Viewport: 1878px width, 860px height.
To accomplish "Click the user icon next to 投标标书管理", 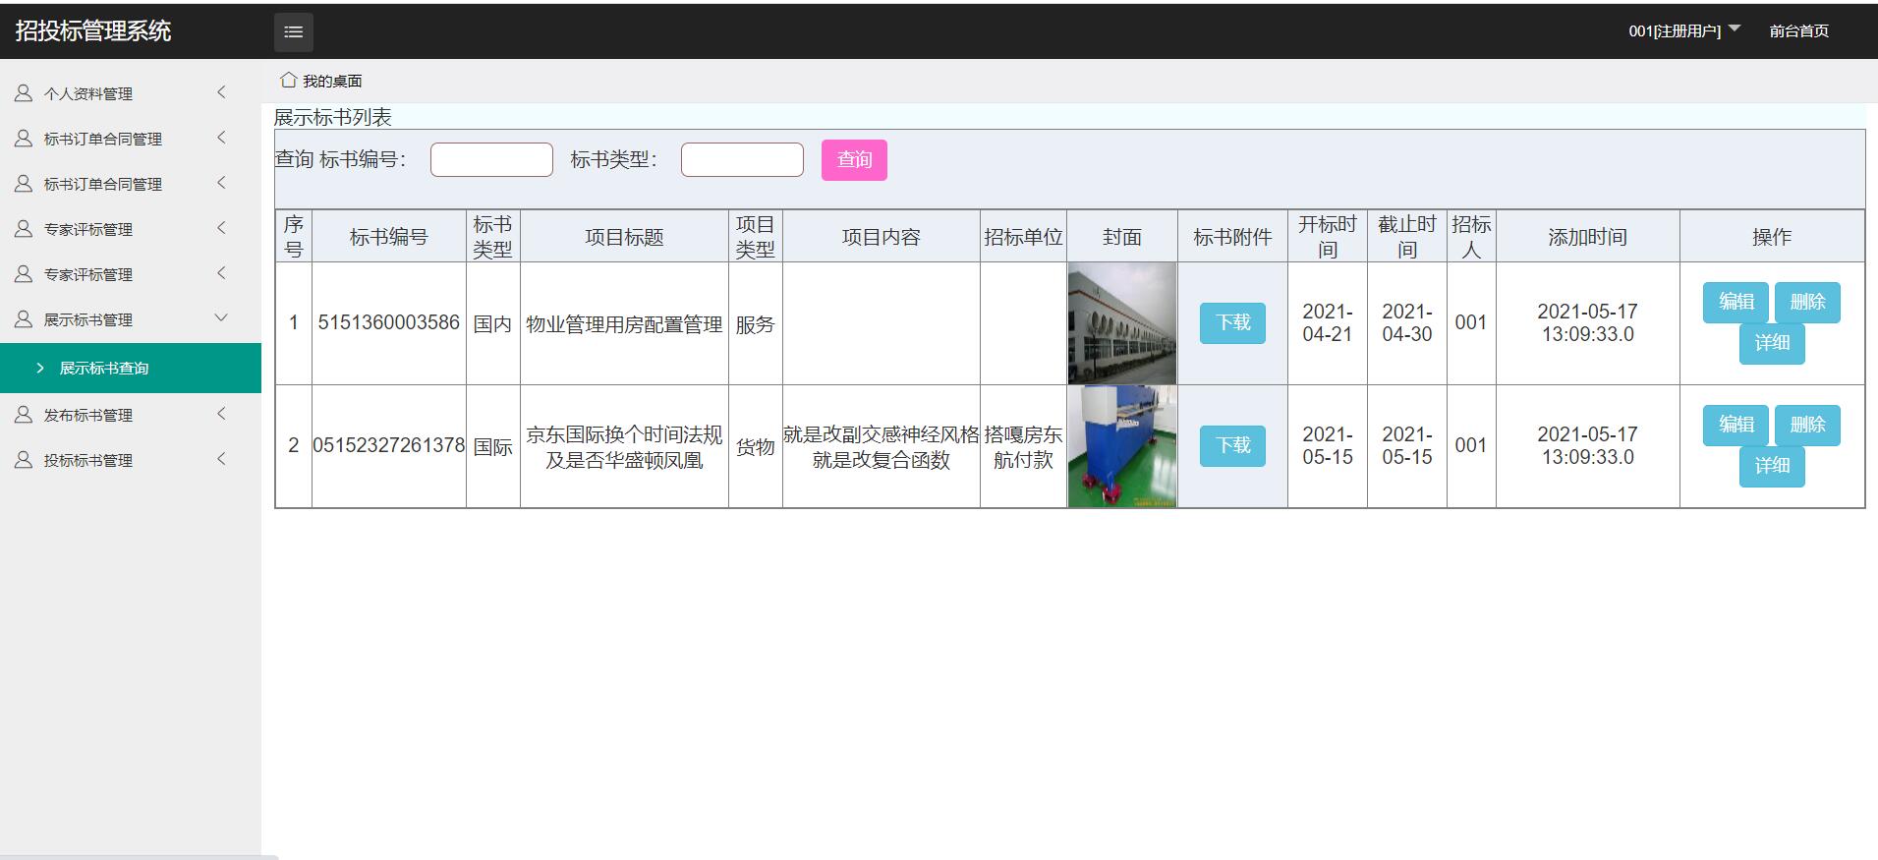I will coord(24,460).
